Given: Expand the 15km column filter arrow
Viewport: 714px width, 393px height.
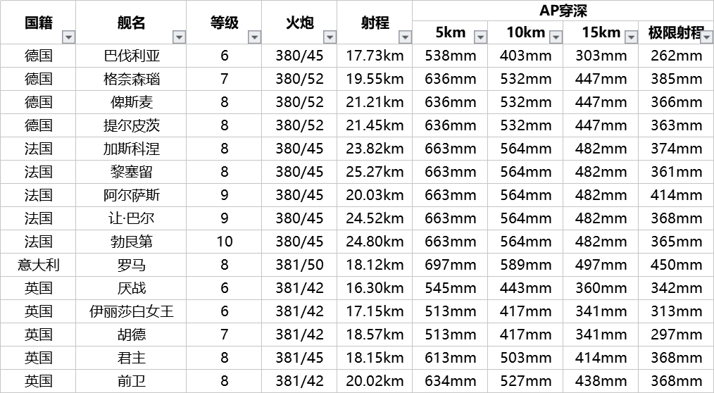Looking at the screenshot, I should pyautogui.click(x=630, y=37).
